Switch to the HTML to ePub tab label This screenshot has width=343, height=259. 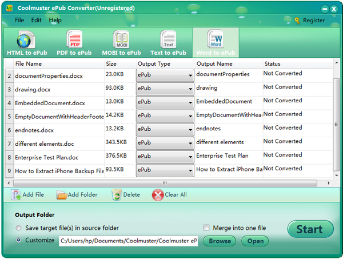click(27, 53)
